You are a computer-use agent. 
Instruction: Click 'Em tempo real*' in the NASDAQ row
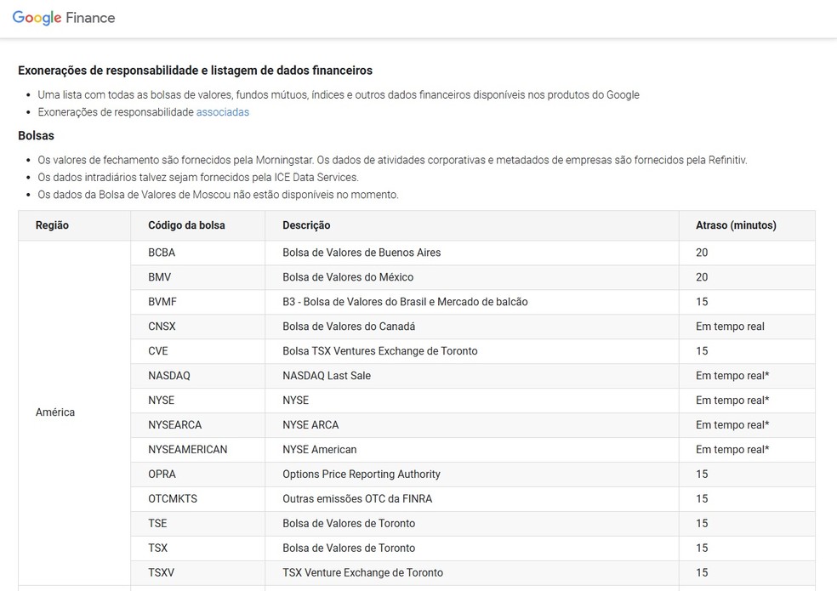[732, 375]
